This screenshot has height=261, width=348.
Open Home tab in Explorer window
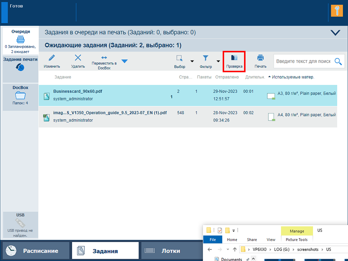pos(232,240)
